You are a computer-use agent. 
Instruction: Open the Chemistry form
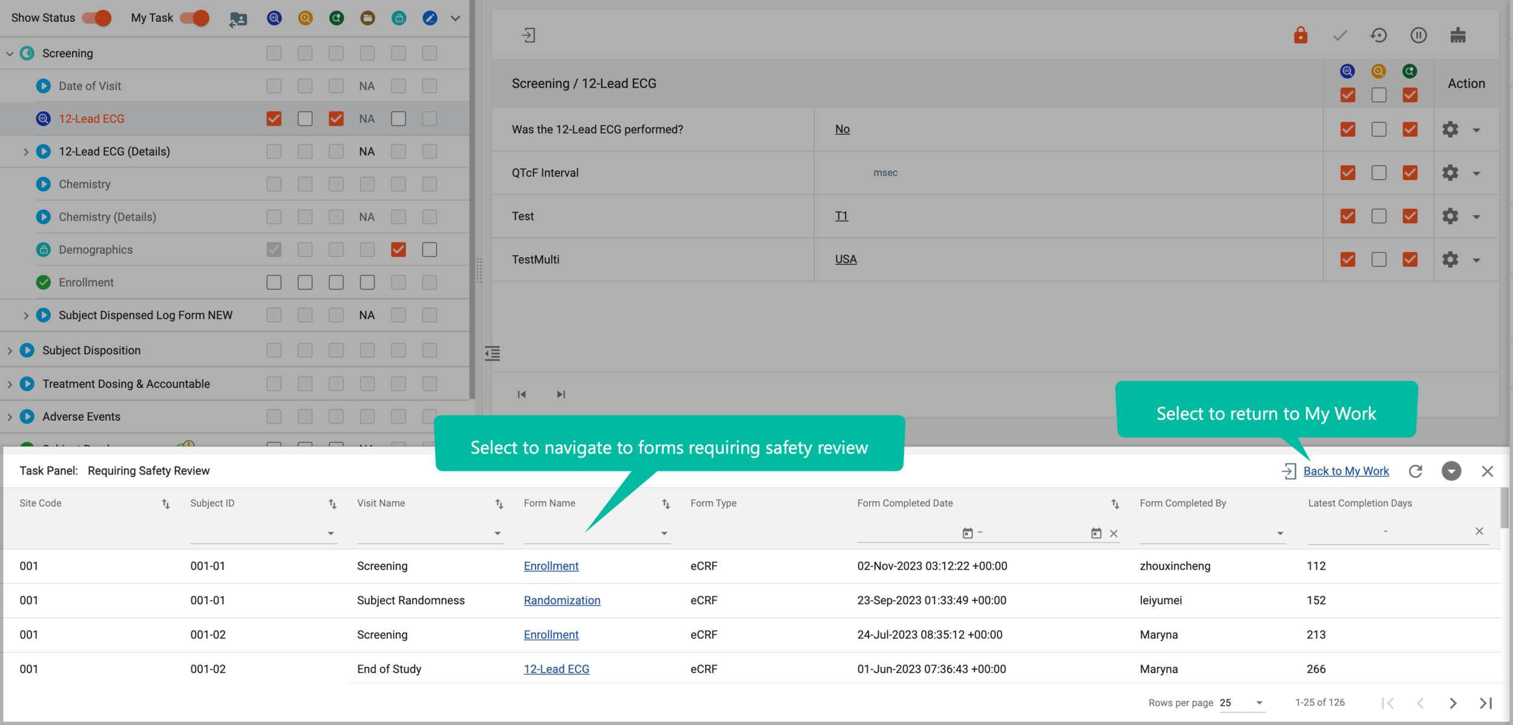[84, 184]
